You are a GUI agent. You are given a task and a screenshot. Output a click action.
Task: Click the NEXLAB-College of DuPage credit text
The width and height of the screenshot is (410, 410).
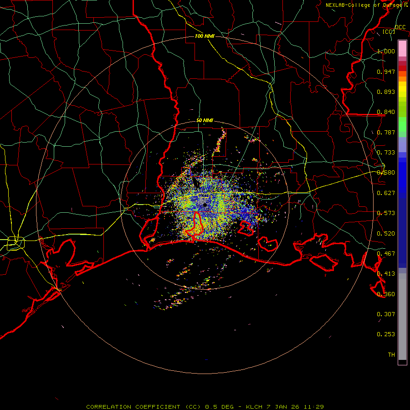tap(364, 5)
